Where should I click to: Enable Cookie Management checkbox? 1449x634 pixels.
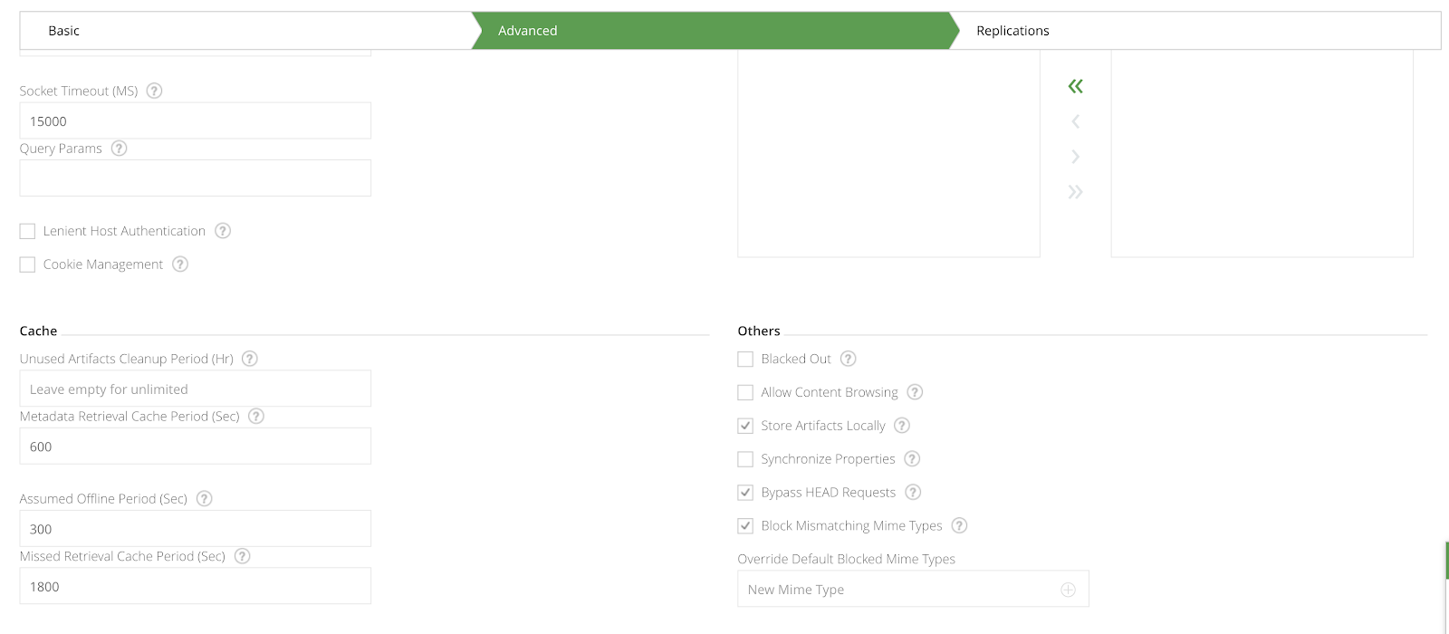[27, 264]
